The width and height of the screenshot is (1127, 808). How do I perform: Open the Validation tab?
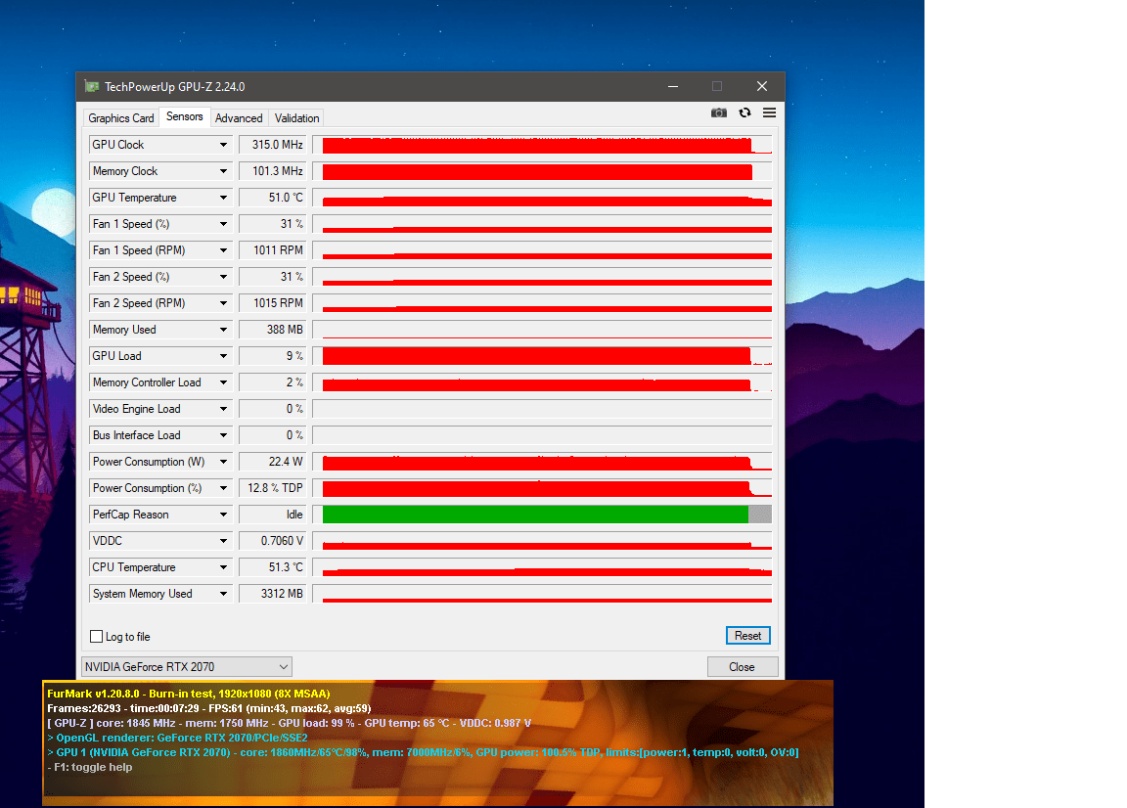click(296, 118)
